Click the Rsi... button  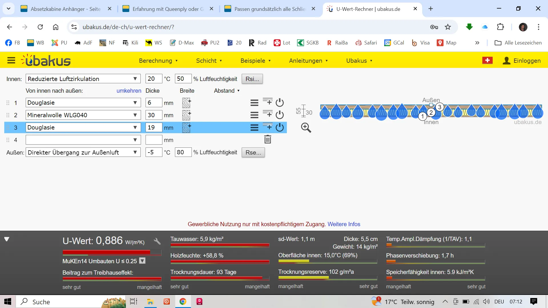tap(252, 79)
